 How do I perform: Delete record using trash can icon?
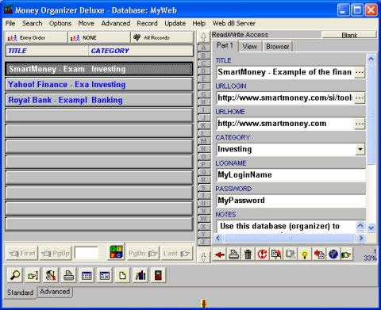[x=248, y=255]
